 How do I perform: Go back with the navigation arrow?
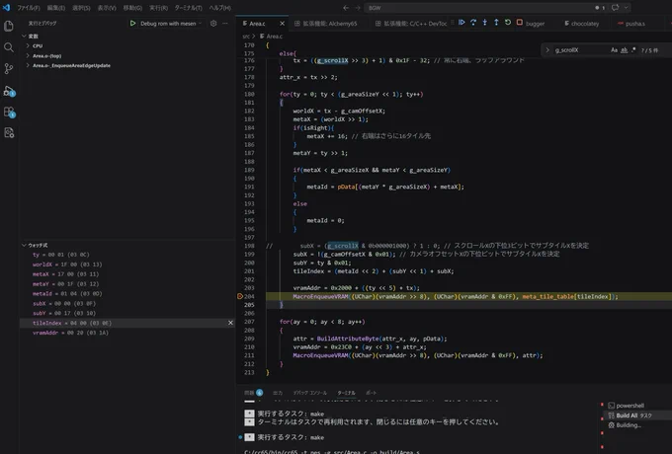click(x=346, y=8)
